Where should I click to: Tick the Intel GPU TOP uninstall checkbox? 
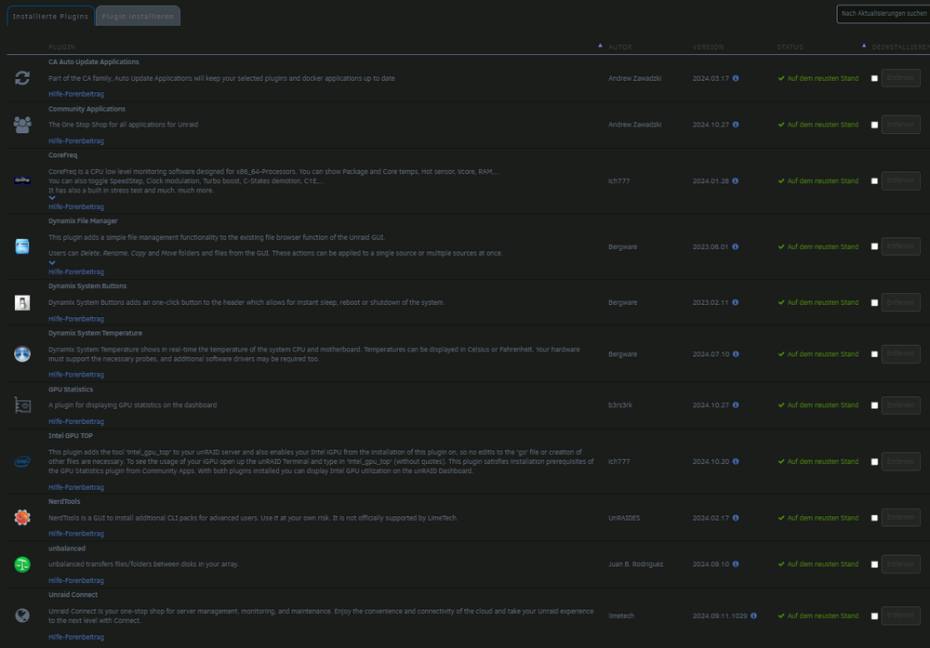(874, 461)
